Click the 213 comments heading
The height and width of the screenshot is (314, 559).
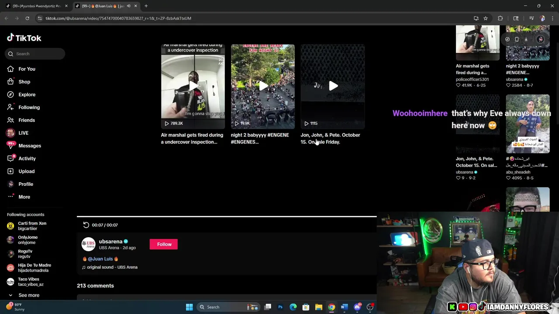(x=95, y=286)
